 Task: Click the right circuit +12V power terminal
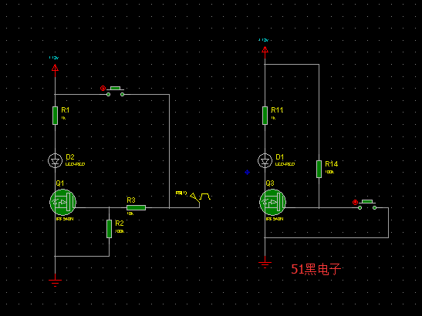(x=265, y=50)
